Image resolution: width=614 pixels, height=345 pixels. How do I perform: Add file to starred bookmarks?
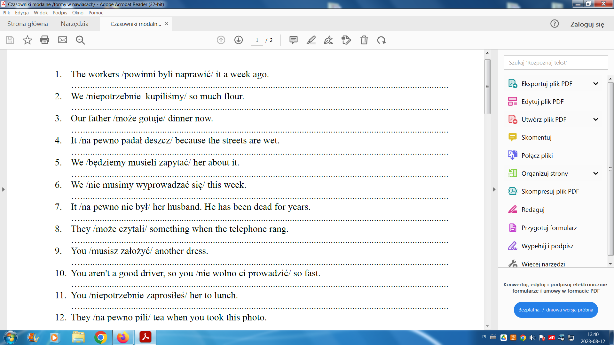coord(28,40)
